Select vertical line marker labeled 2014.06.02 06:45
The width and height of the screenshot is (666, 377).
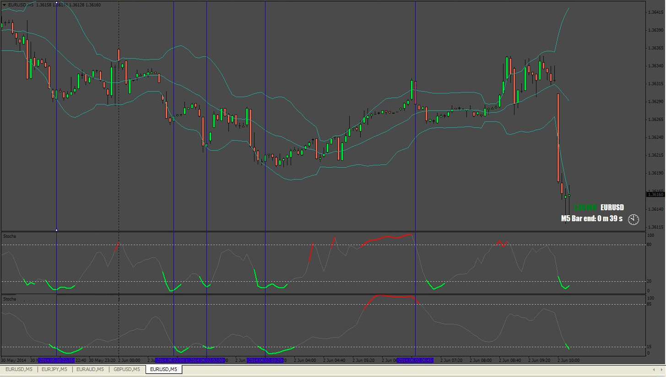point(415,361)
